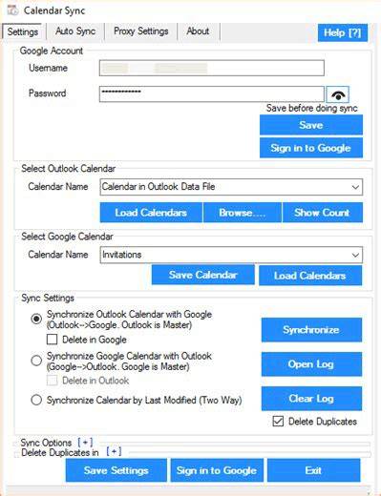Select Google is Master sync radio option
Screen dimensions: 381x496
[36, 361]
